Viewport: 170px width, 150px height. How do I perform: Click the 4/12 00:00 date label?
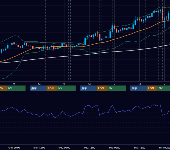pyautogui.click(x=64, y=147)
